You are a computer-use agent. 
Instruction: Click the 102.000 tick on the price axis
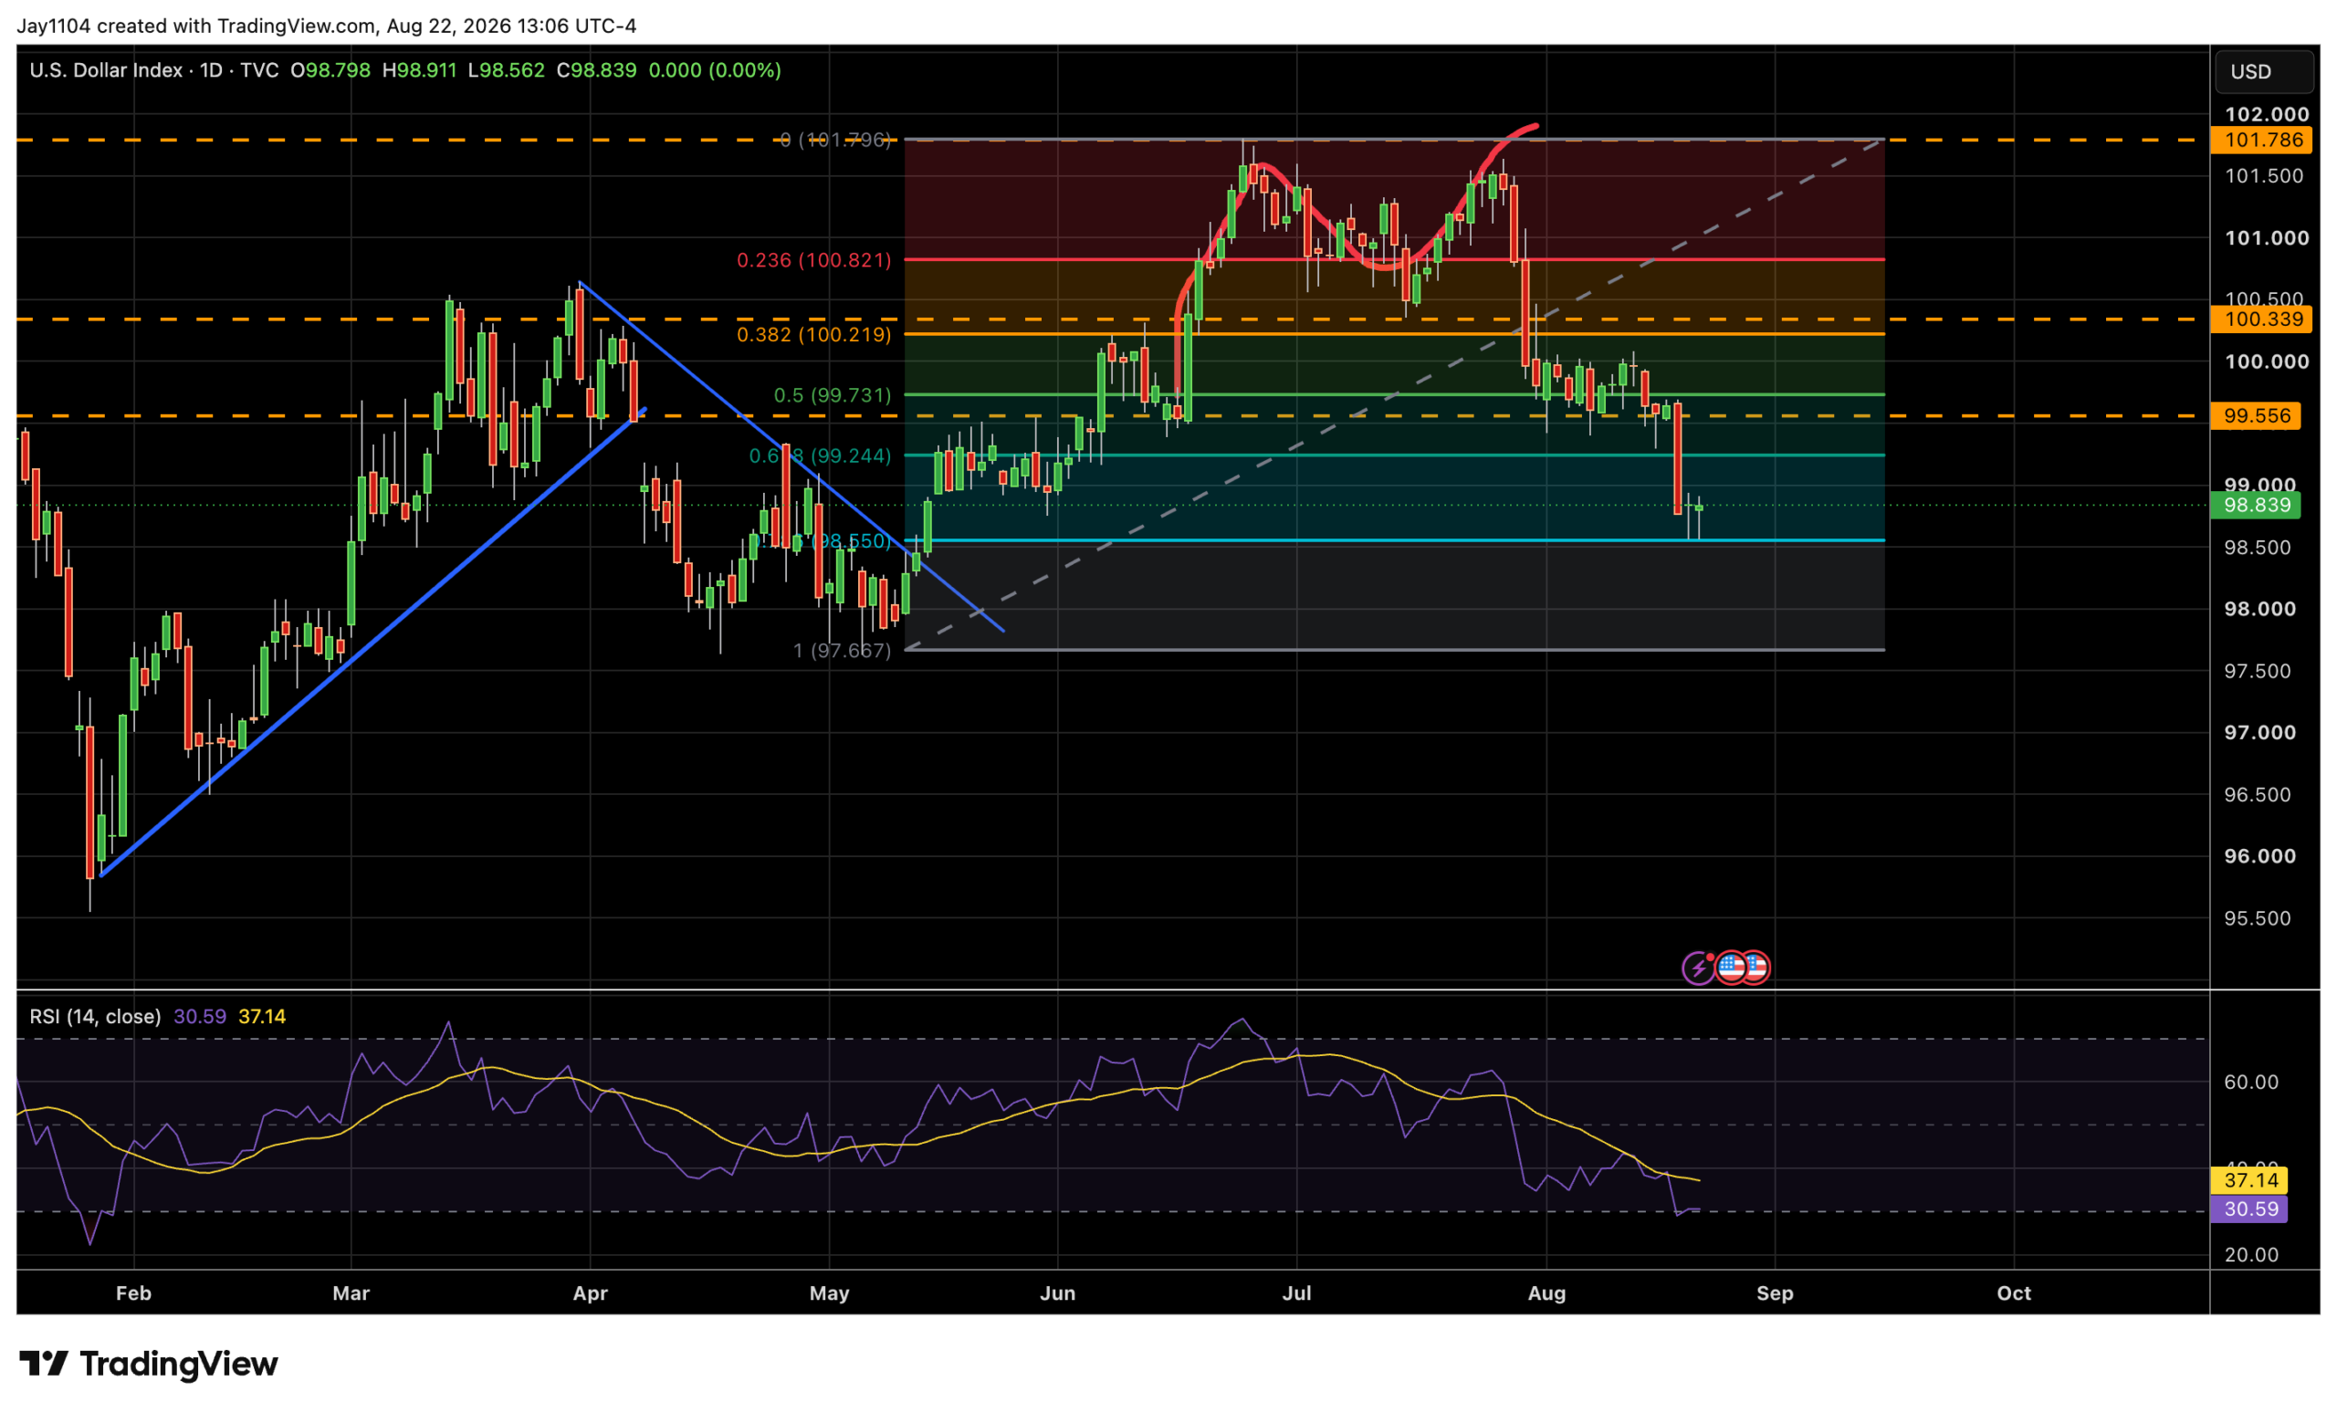pyautogui.click(x=2267, y=115)
